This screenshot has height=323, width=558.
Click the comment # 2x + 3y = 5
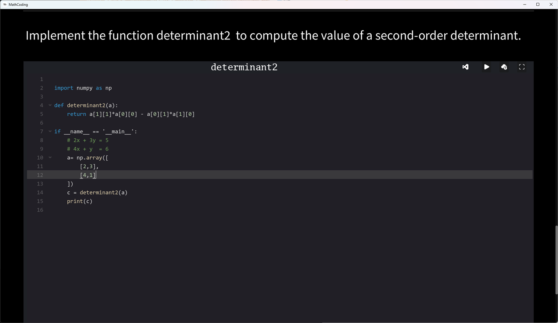pyautogui.click(x=87, y=140)
